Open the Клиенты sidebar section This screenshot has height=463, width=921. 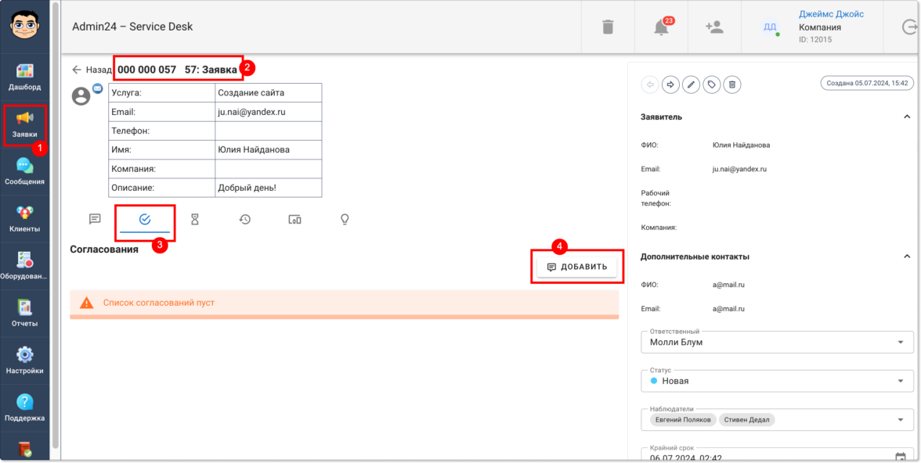[25, 220]
